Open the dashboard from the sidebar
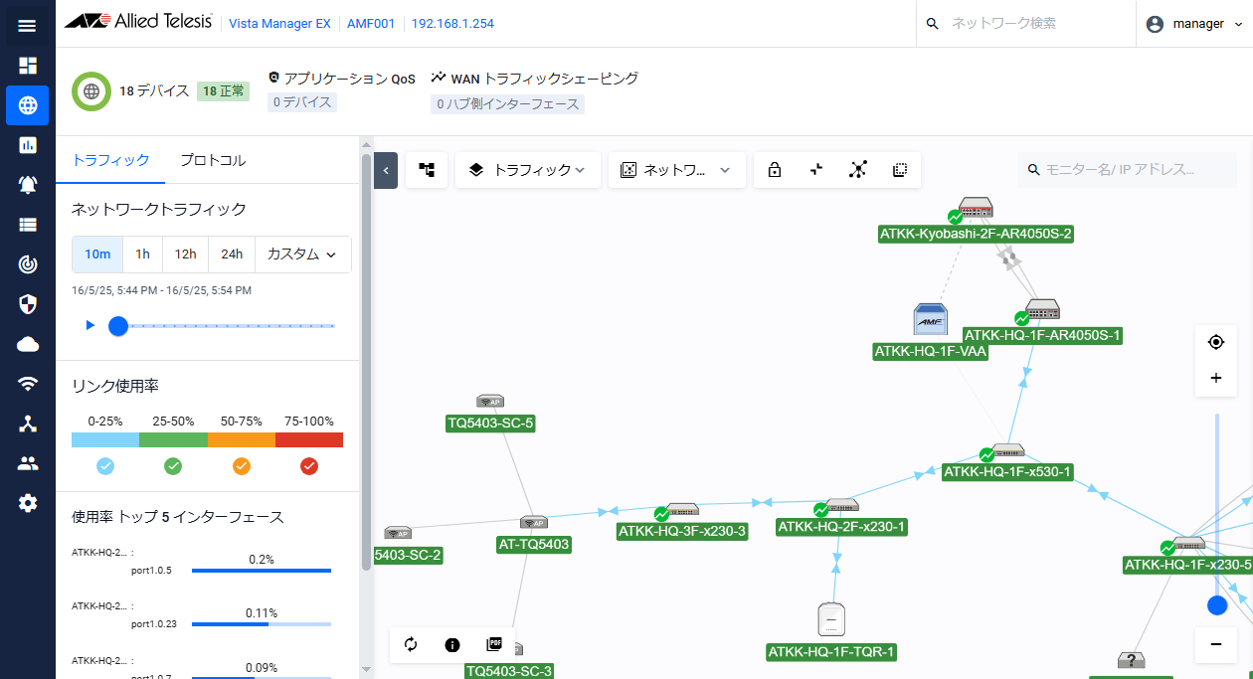1253x679 pixels. pyautogui.click(x=28, y=66)
